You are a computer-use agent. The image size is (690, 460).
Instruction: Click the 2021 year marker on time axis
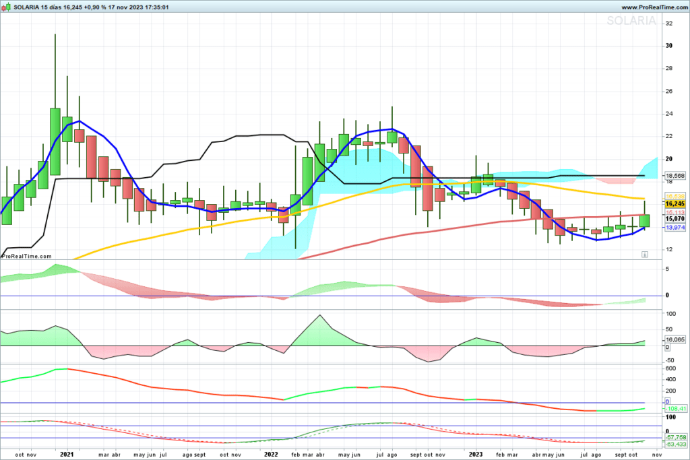click(x=67, y=455)
